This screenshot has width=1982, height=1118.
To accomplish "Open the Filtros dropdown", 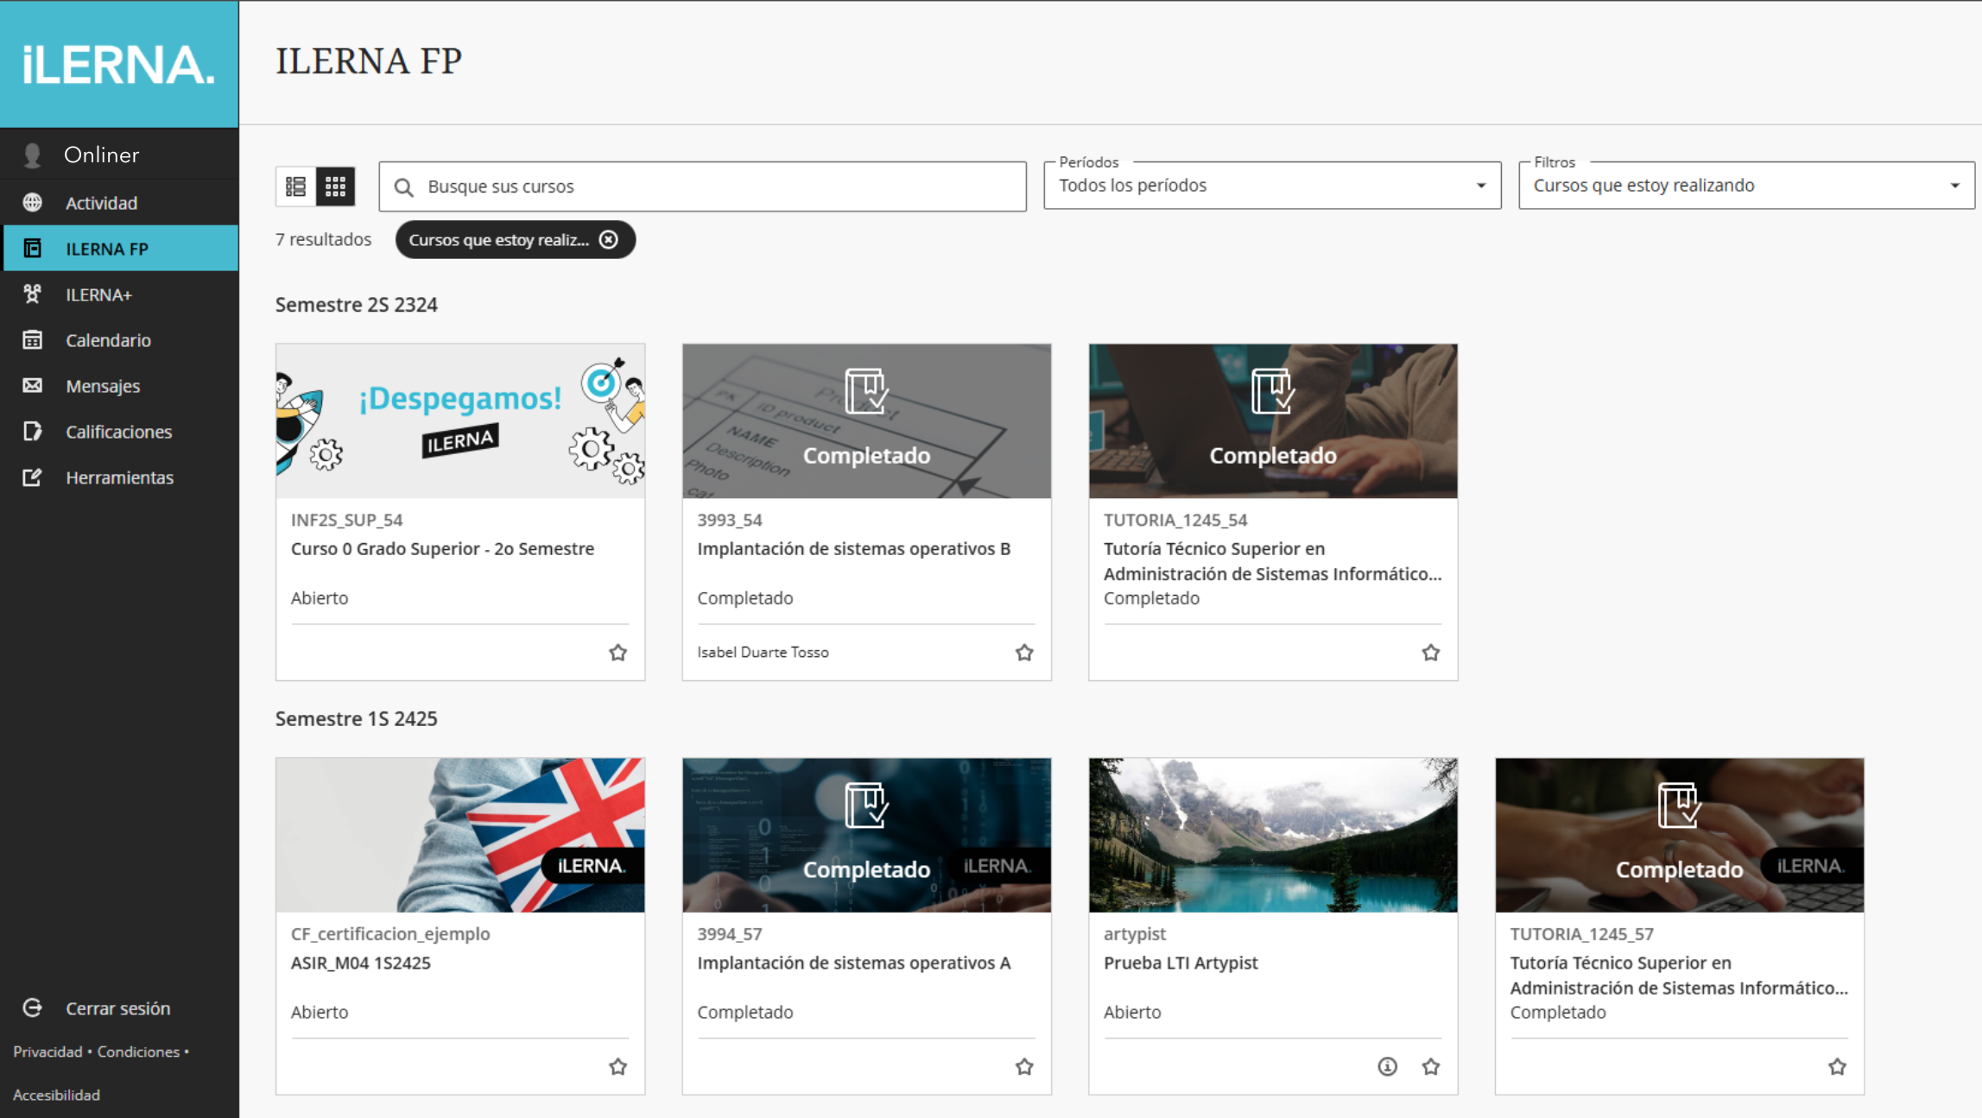I will pos(1745,186).
